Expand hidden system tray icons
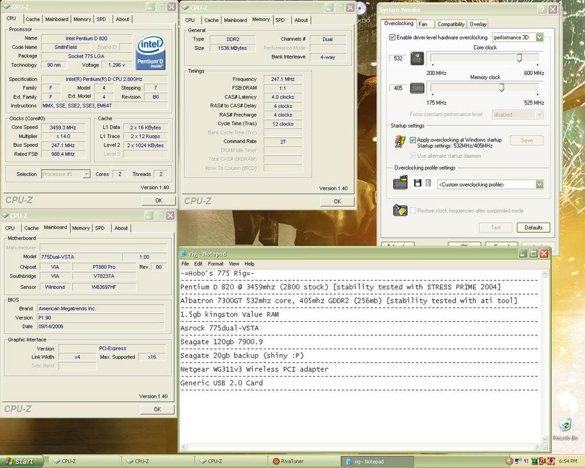 [x=509, y=462]
